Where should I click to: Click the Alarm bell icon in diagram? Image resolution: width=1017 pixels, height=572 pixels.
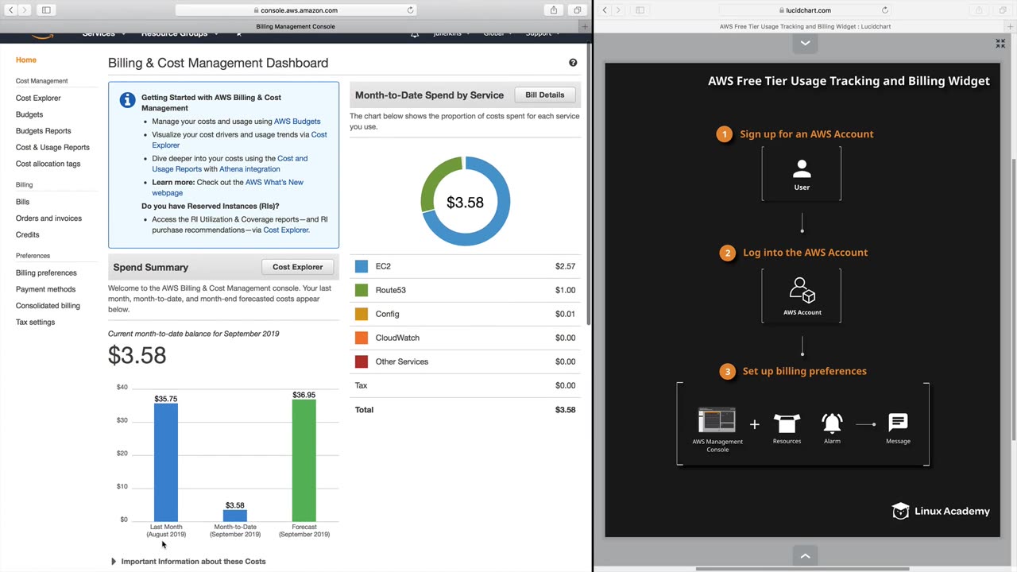click(832, 423)
